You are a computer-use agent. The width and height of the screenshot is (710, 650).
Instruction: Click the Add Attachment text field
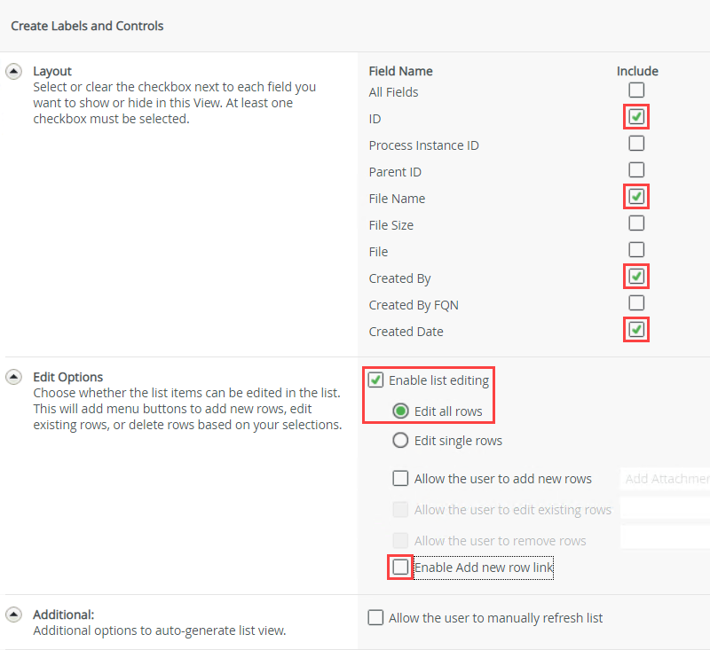pos(666,479)
